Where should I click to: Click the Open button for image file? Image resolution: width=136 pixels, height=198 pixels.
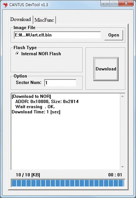(x=114, y=35)
